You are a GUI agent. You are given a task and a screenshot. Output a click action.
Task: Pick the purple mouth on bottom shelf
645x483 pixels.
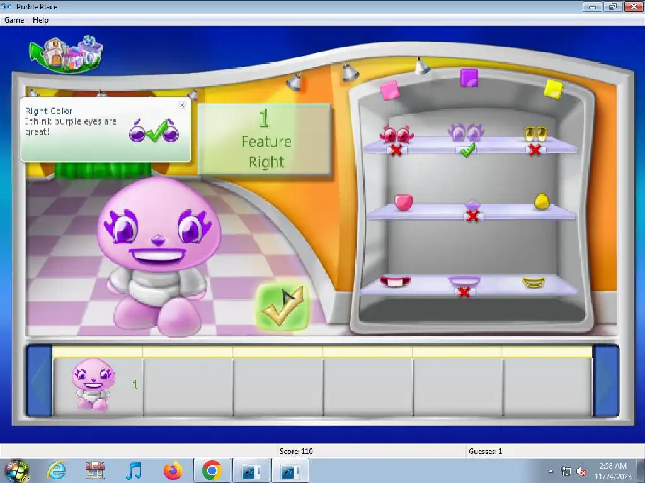[x=464, y=281]
